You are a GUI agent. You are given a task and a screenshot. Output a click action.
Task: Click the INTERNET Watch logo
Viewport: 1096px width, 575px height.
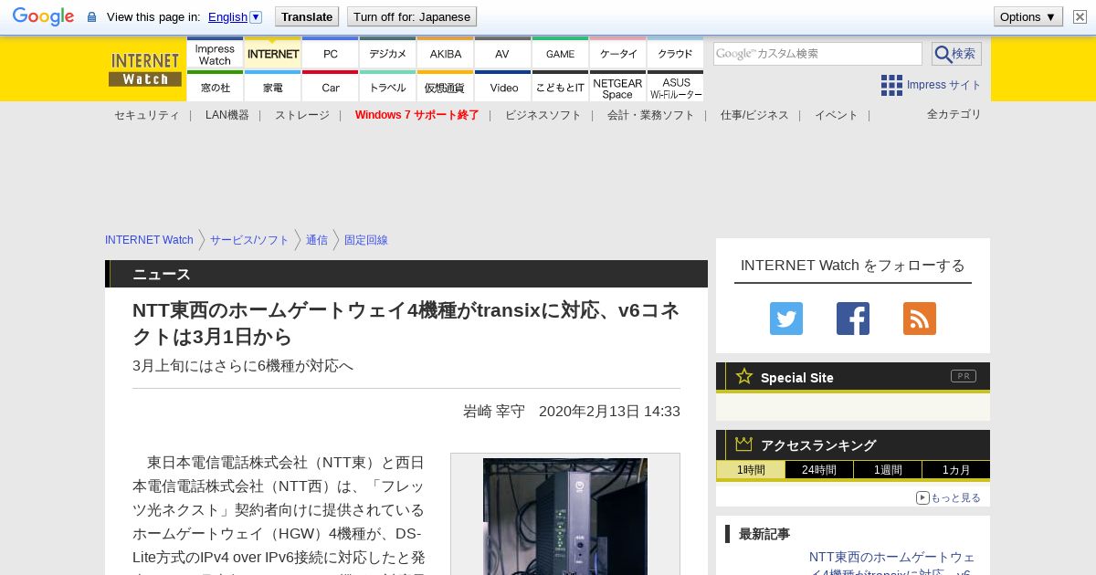(145, 69)
